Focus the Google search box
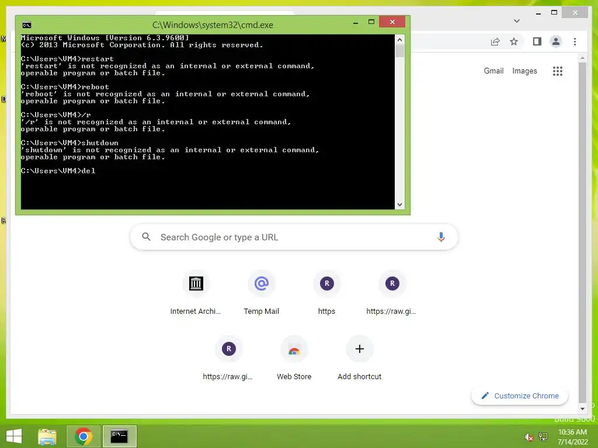598x448 pixels. click(294, 237)
